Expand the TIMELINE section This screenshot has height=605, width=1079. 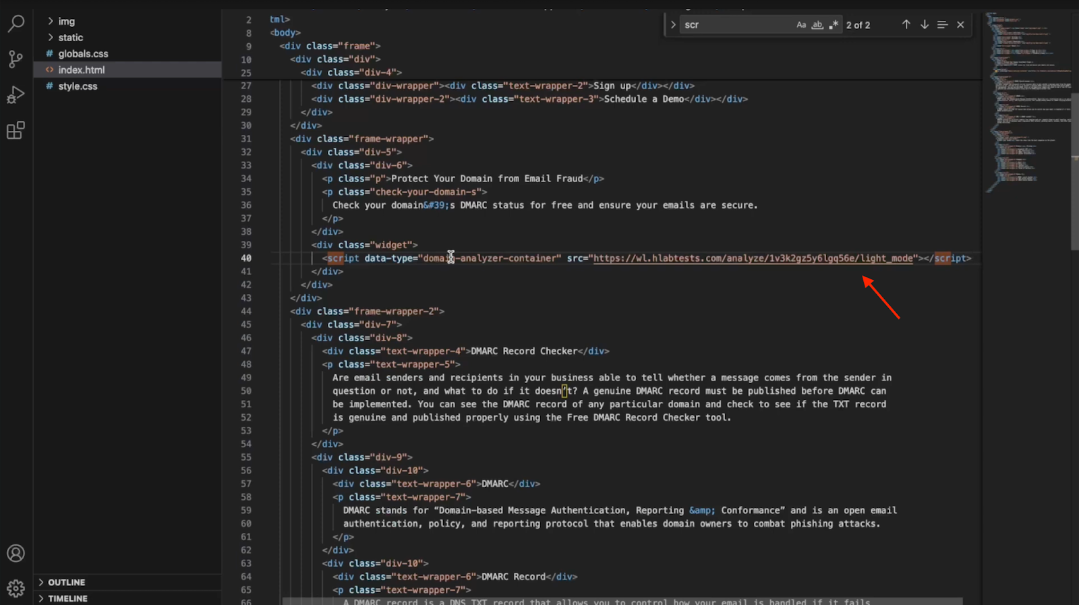[x=127, y=598]
